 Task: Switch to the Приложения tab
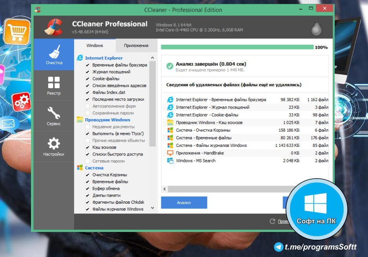click(136, 45)
